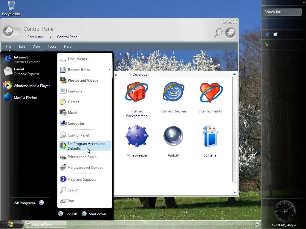Open Set Program Access and Defaults
Image resolution: width=306 pixels, height=229 pixels.
(x=85, y=146)
